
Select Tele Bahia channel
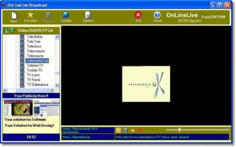click(35, 37)
